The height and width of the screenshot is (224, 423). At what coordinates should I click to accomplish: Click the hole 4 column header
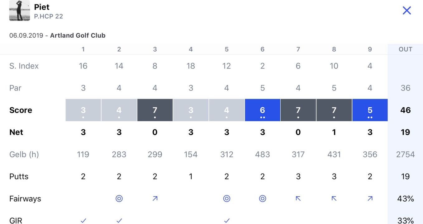(191, 49)
